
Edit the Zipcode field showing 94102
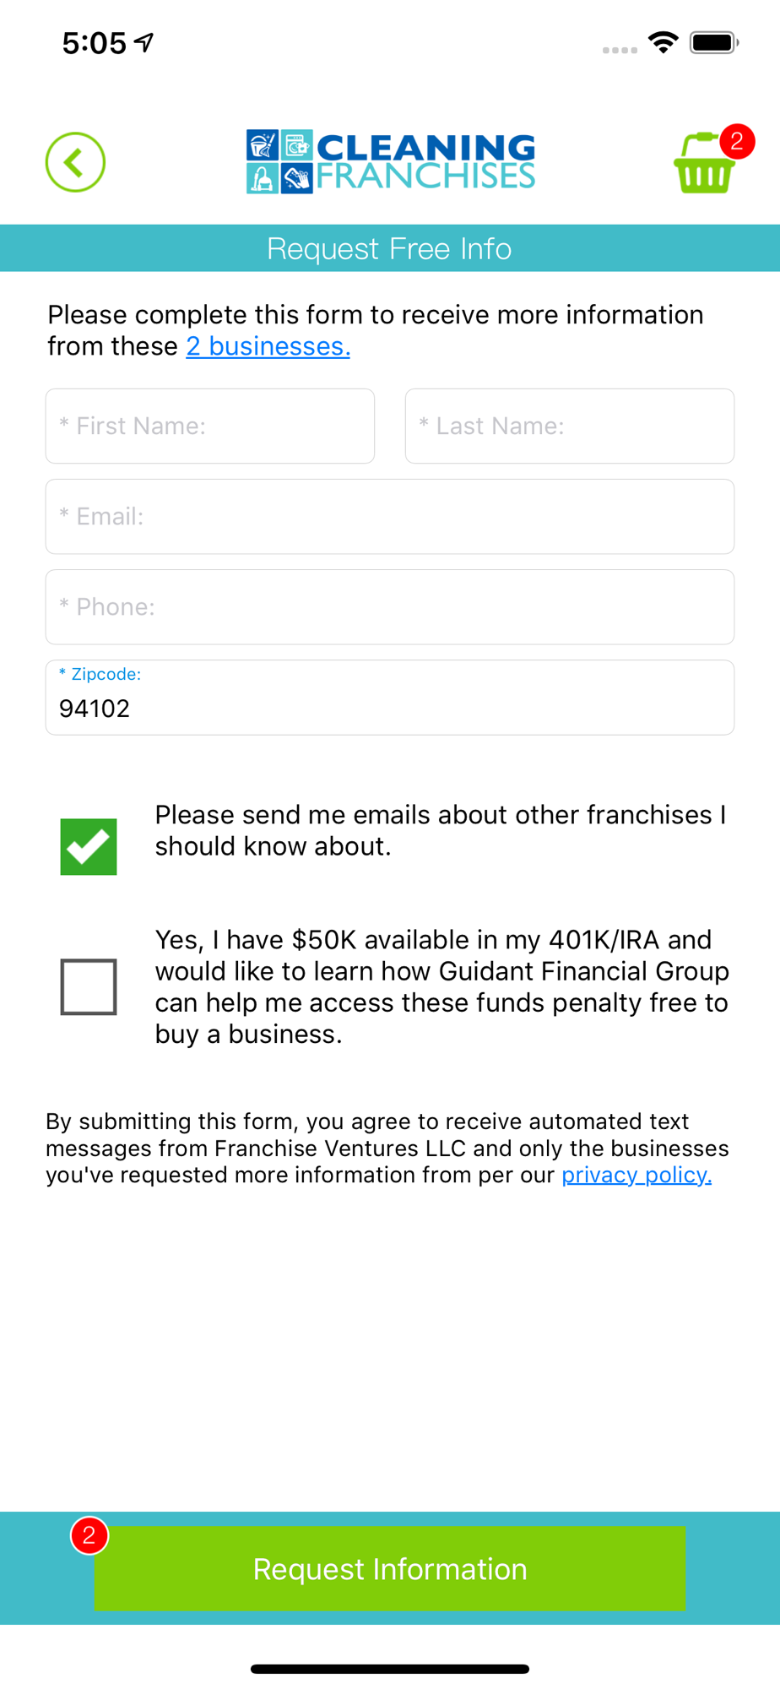click(x=390, y=707)
